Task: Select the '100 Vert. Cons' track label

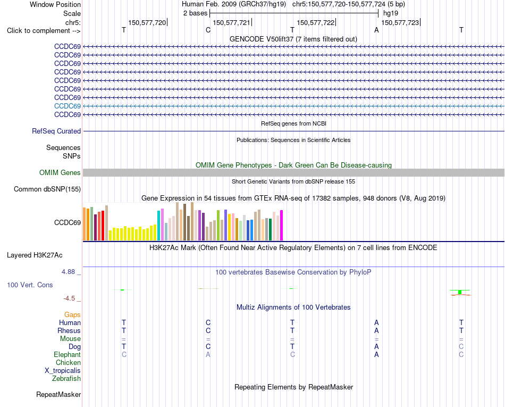Action: 30,285
